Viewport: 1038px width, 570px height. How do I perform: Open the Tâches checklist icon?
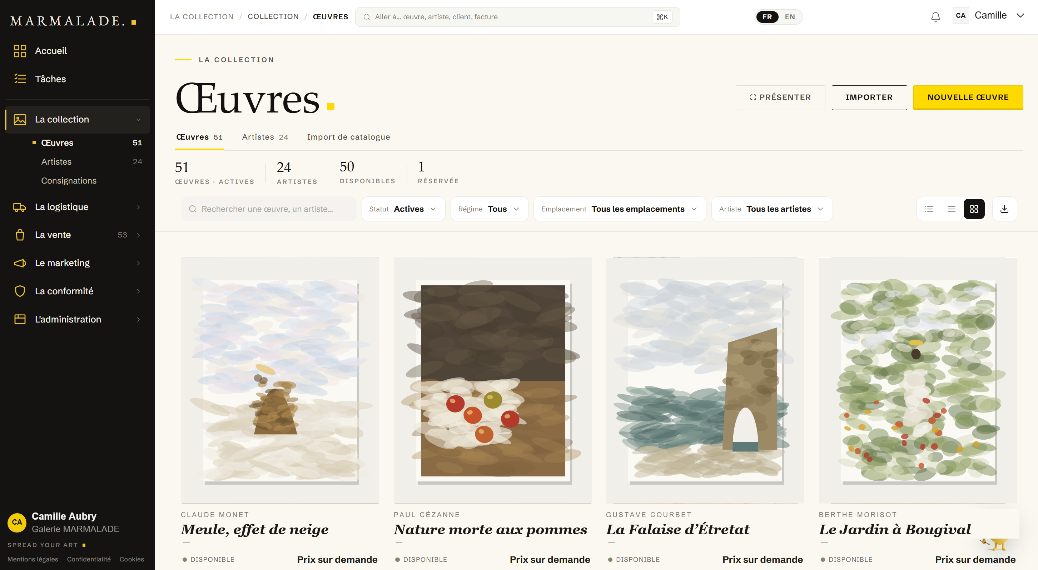[20, 79]
